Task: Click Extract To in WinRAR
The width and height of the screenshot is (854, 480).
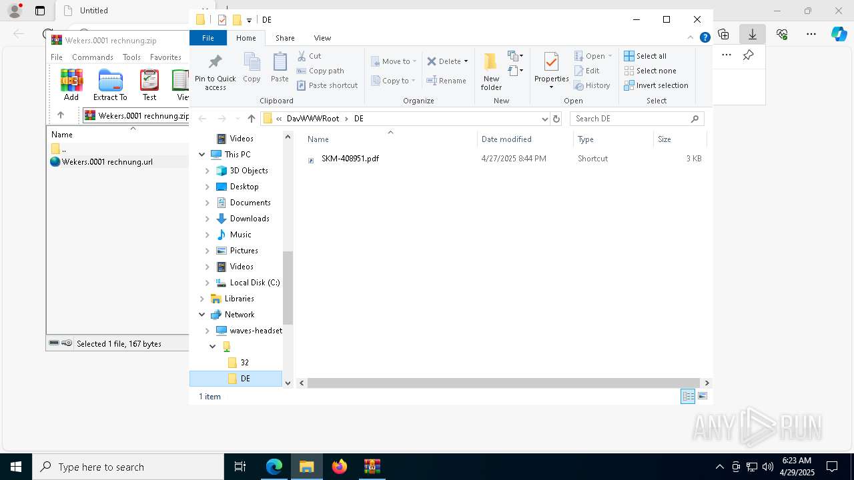Action: (x=110, y=85)
